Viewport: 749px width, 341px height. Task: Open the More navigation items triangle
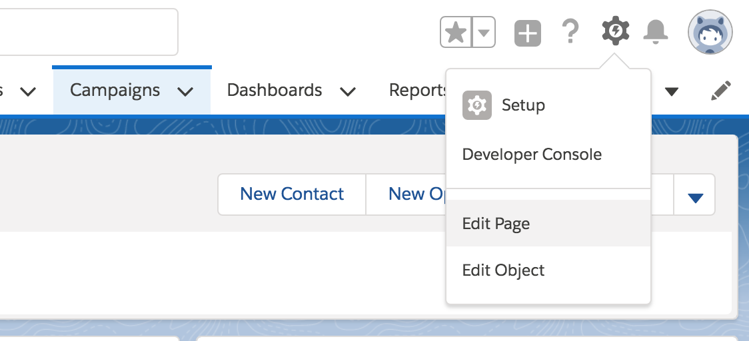tap(672, 91)
